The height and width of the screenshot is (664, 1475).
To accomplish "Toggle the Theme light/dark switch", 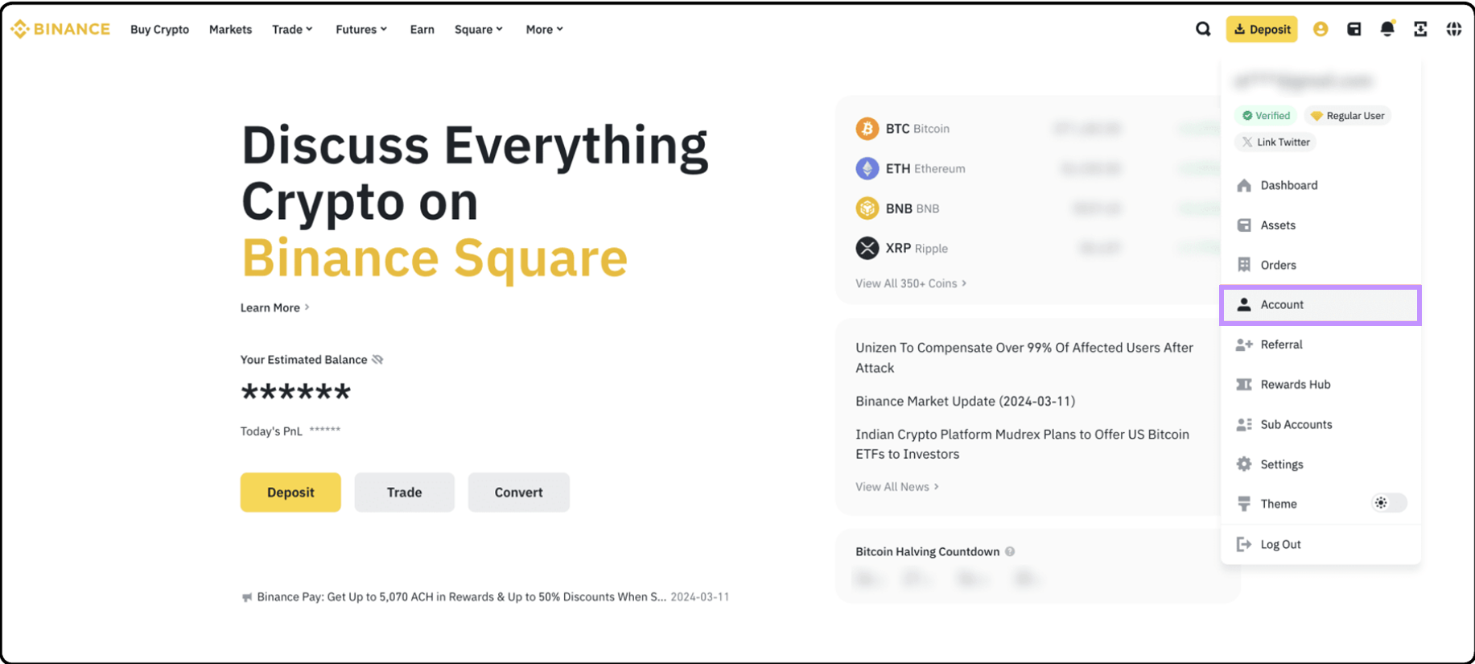I will [1389, 503].
